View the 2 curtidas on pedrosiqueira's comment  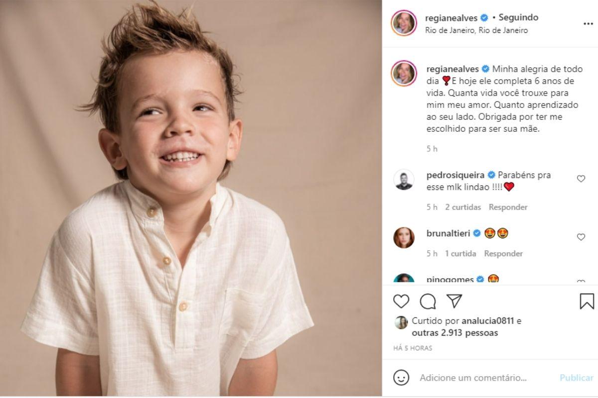(463, 207)
